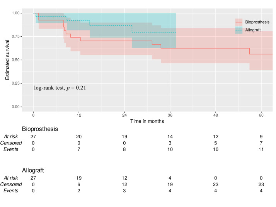Screen dimensions: 276x207
Task: Click the Bioprosthesis at-risk value 14
Action: click(x=170, y=136)
